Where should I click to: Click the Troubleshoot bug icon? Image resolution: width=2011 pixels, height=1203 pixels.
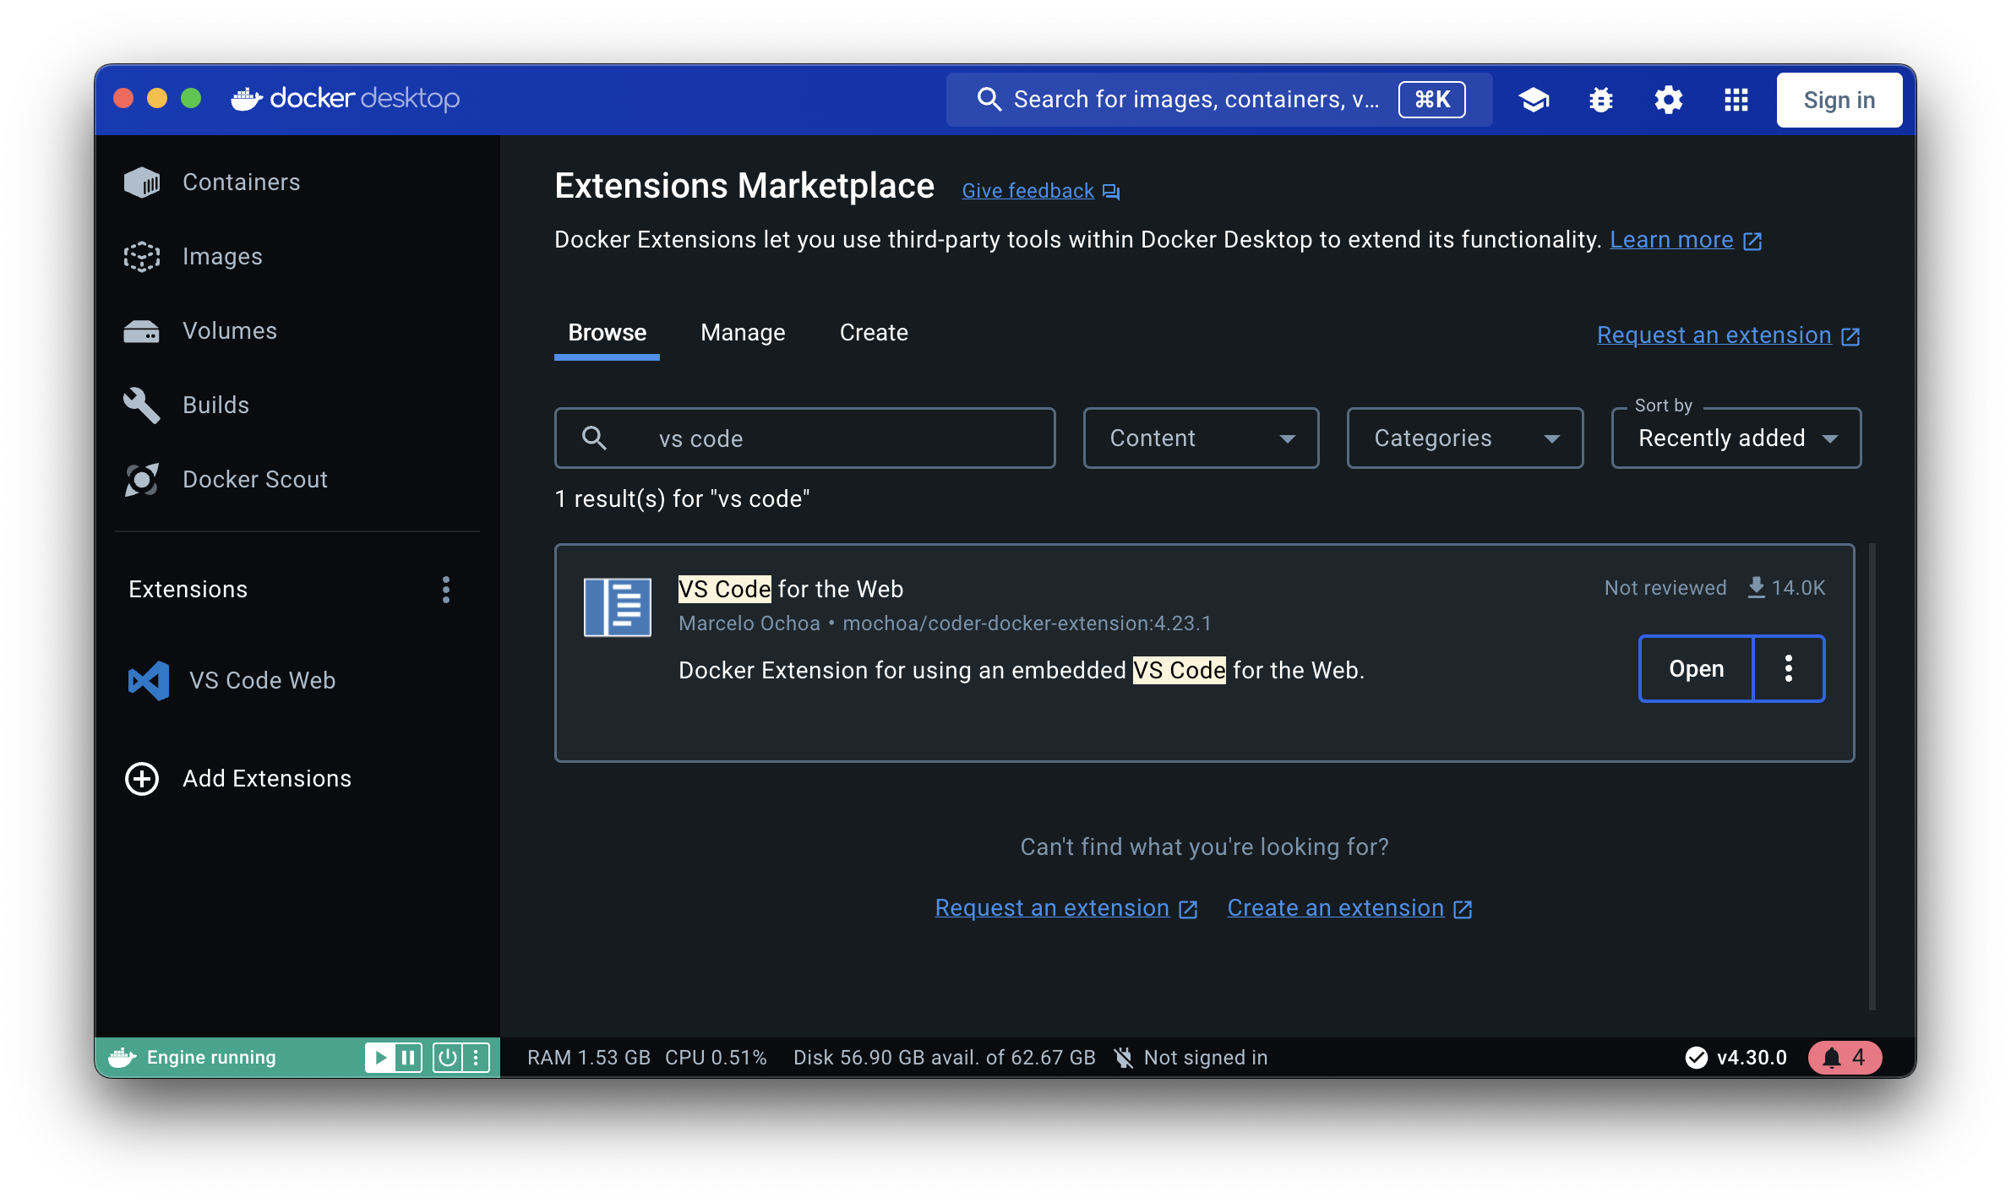(x=1600, y=100)
